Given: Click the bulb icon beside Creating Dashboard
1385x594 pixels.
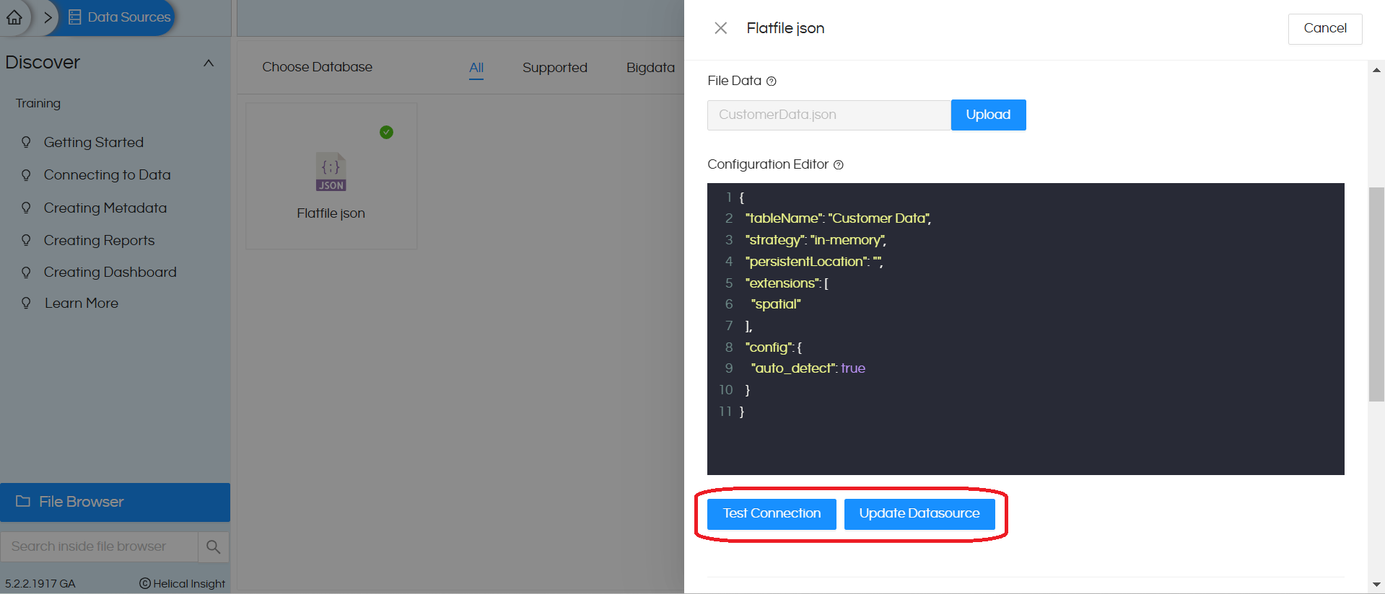Looking at the screenshot, I should (x=26, y=272).
